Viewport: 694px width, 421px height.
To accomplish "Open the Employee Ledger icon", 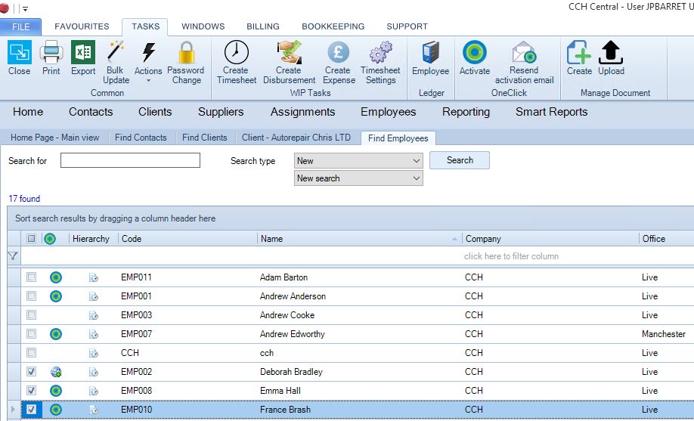I will click(431, 52).
